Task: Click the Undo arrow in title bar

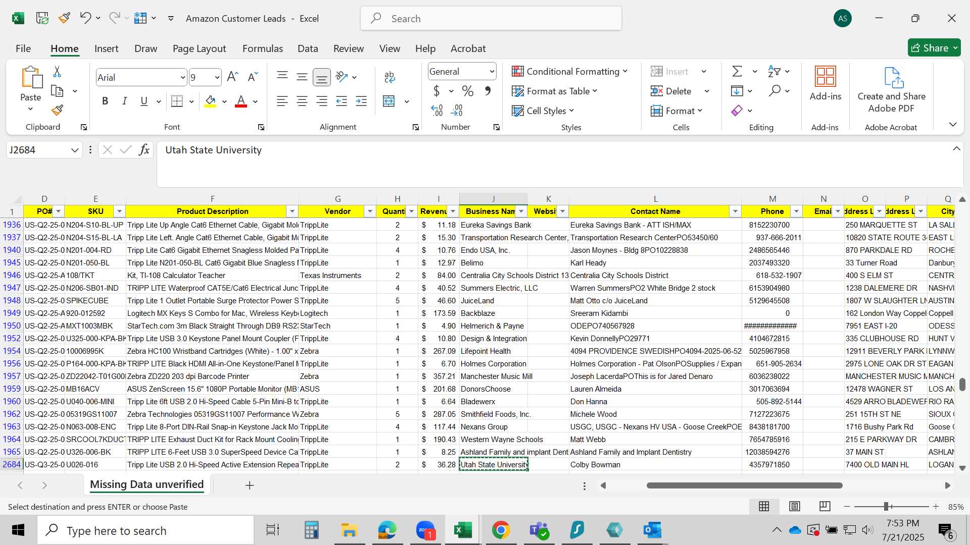Action: 85,18
